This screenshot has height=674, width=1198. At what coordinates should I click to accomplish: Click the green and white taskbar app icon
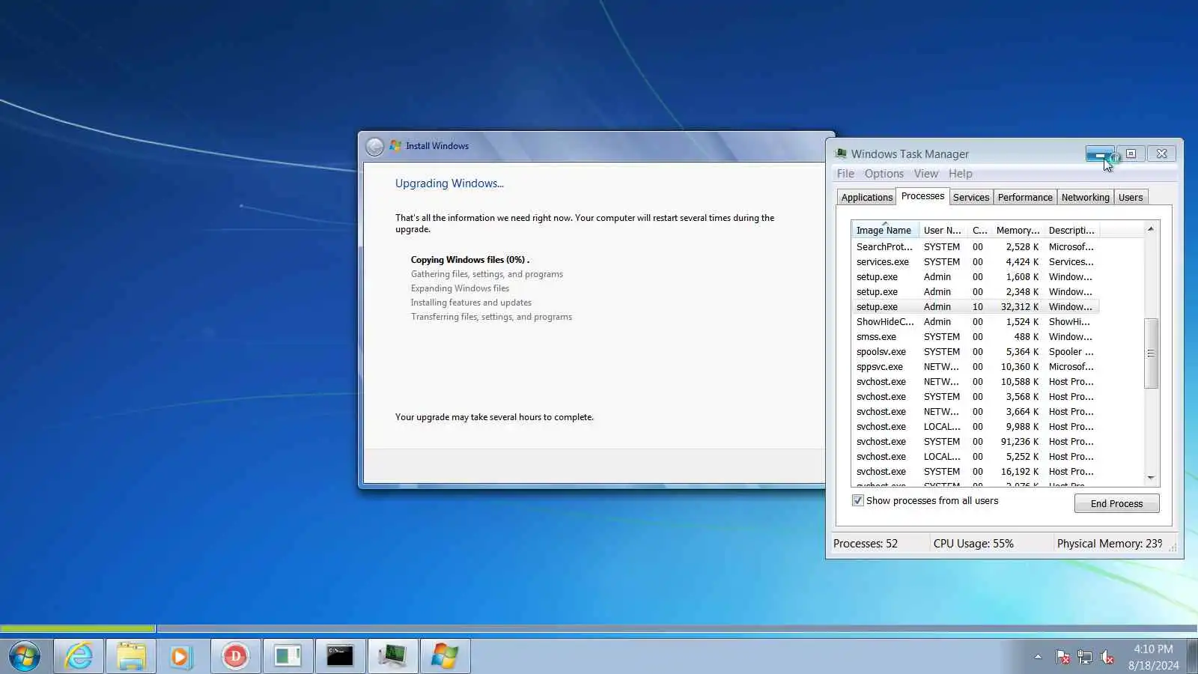tap(288, 656)
